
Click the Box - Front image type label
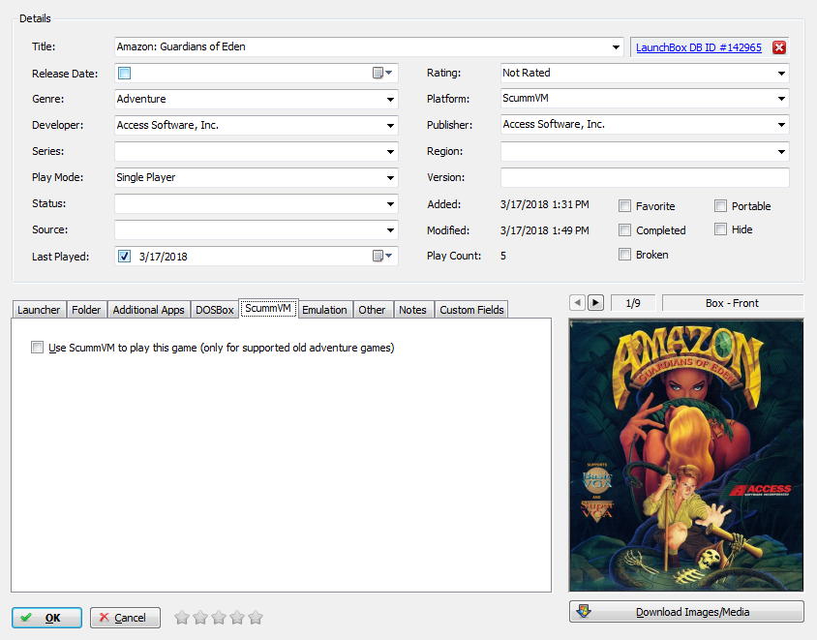tap(732, 303)
